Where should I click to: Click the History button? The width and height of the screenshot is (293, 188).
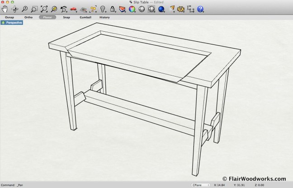pyautogui.click(x=104, y=17)
